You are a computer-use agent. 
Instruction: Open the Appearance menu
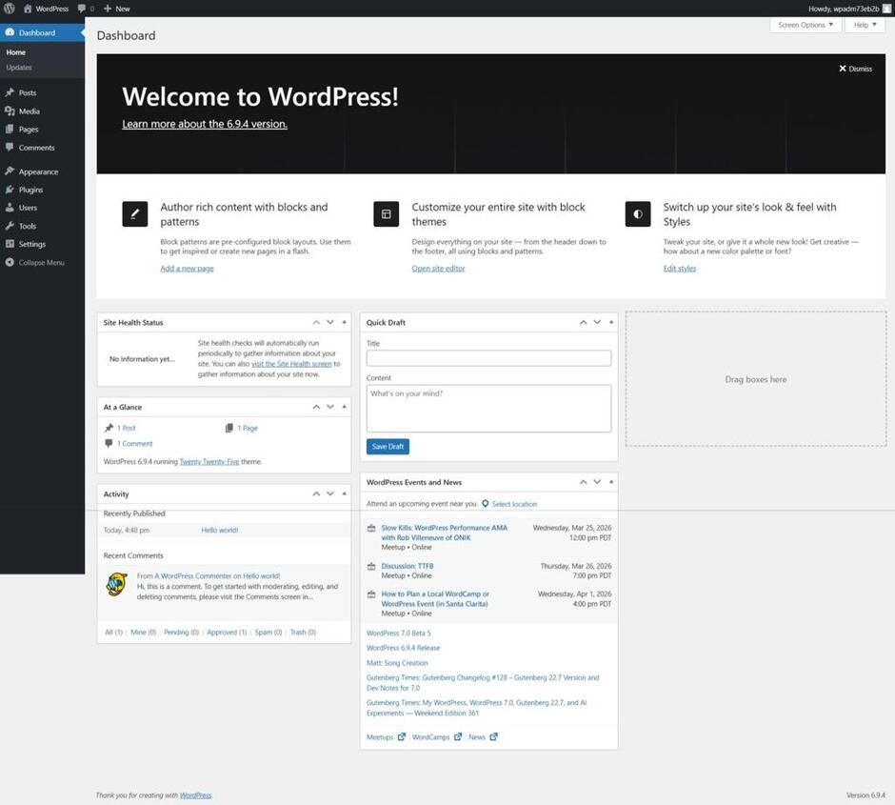click(x=42, y=171)
